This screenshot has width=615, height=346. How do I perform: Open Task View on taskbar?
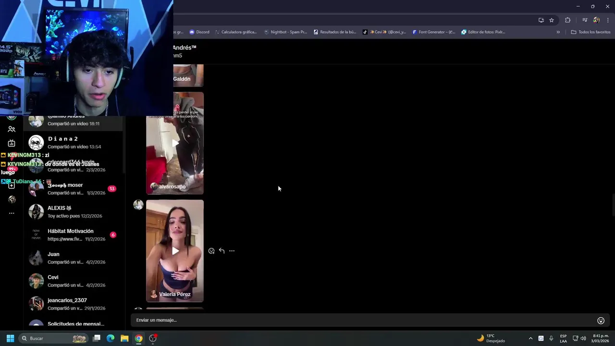point(97,338)
